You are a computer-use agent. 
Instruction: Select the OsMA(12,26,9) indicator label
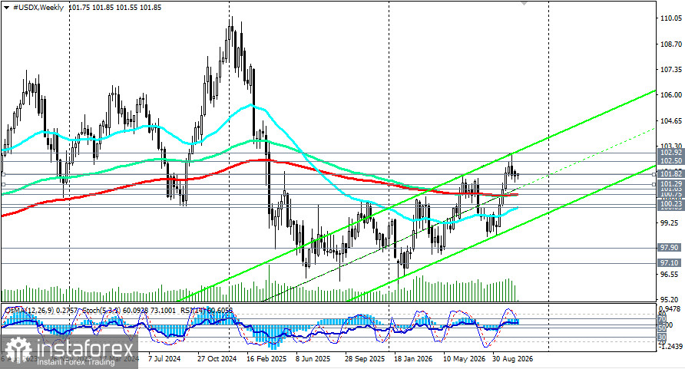[x=29, y=310]
